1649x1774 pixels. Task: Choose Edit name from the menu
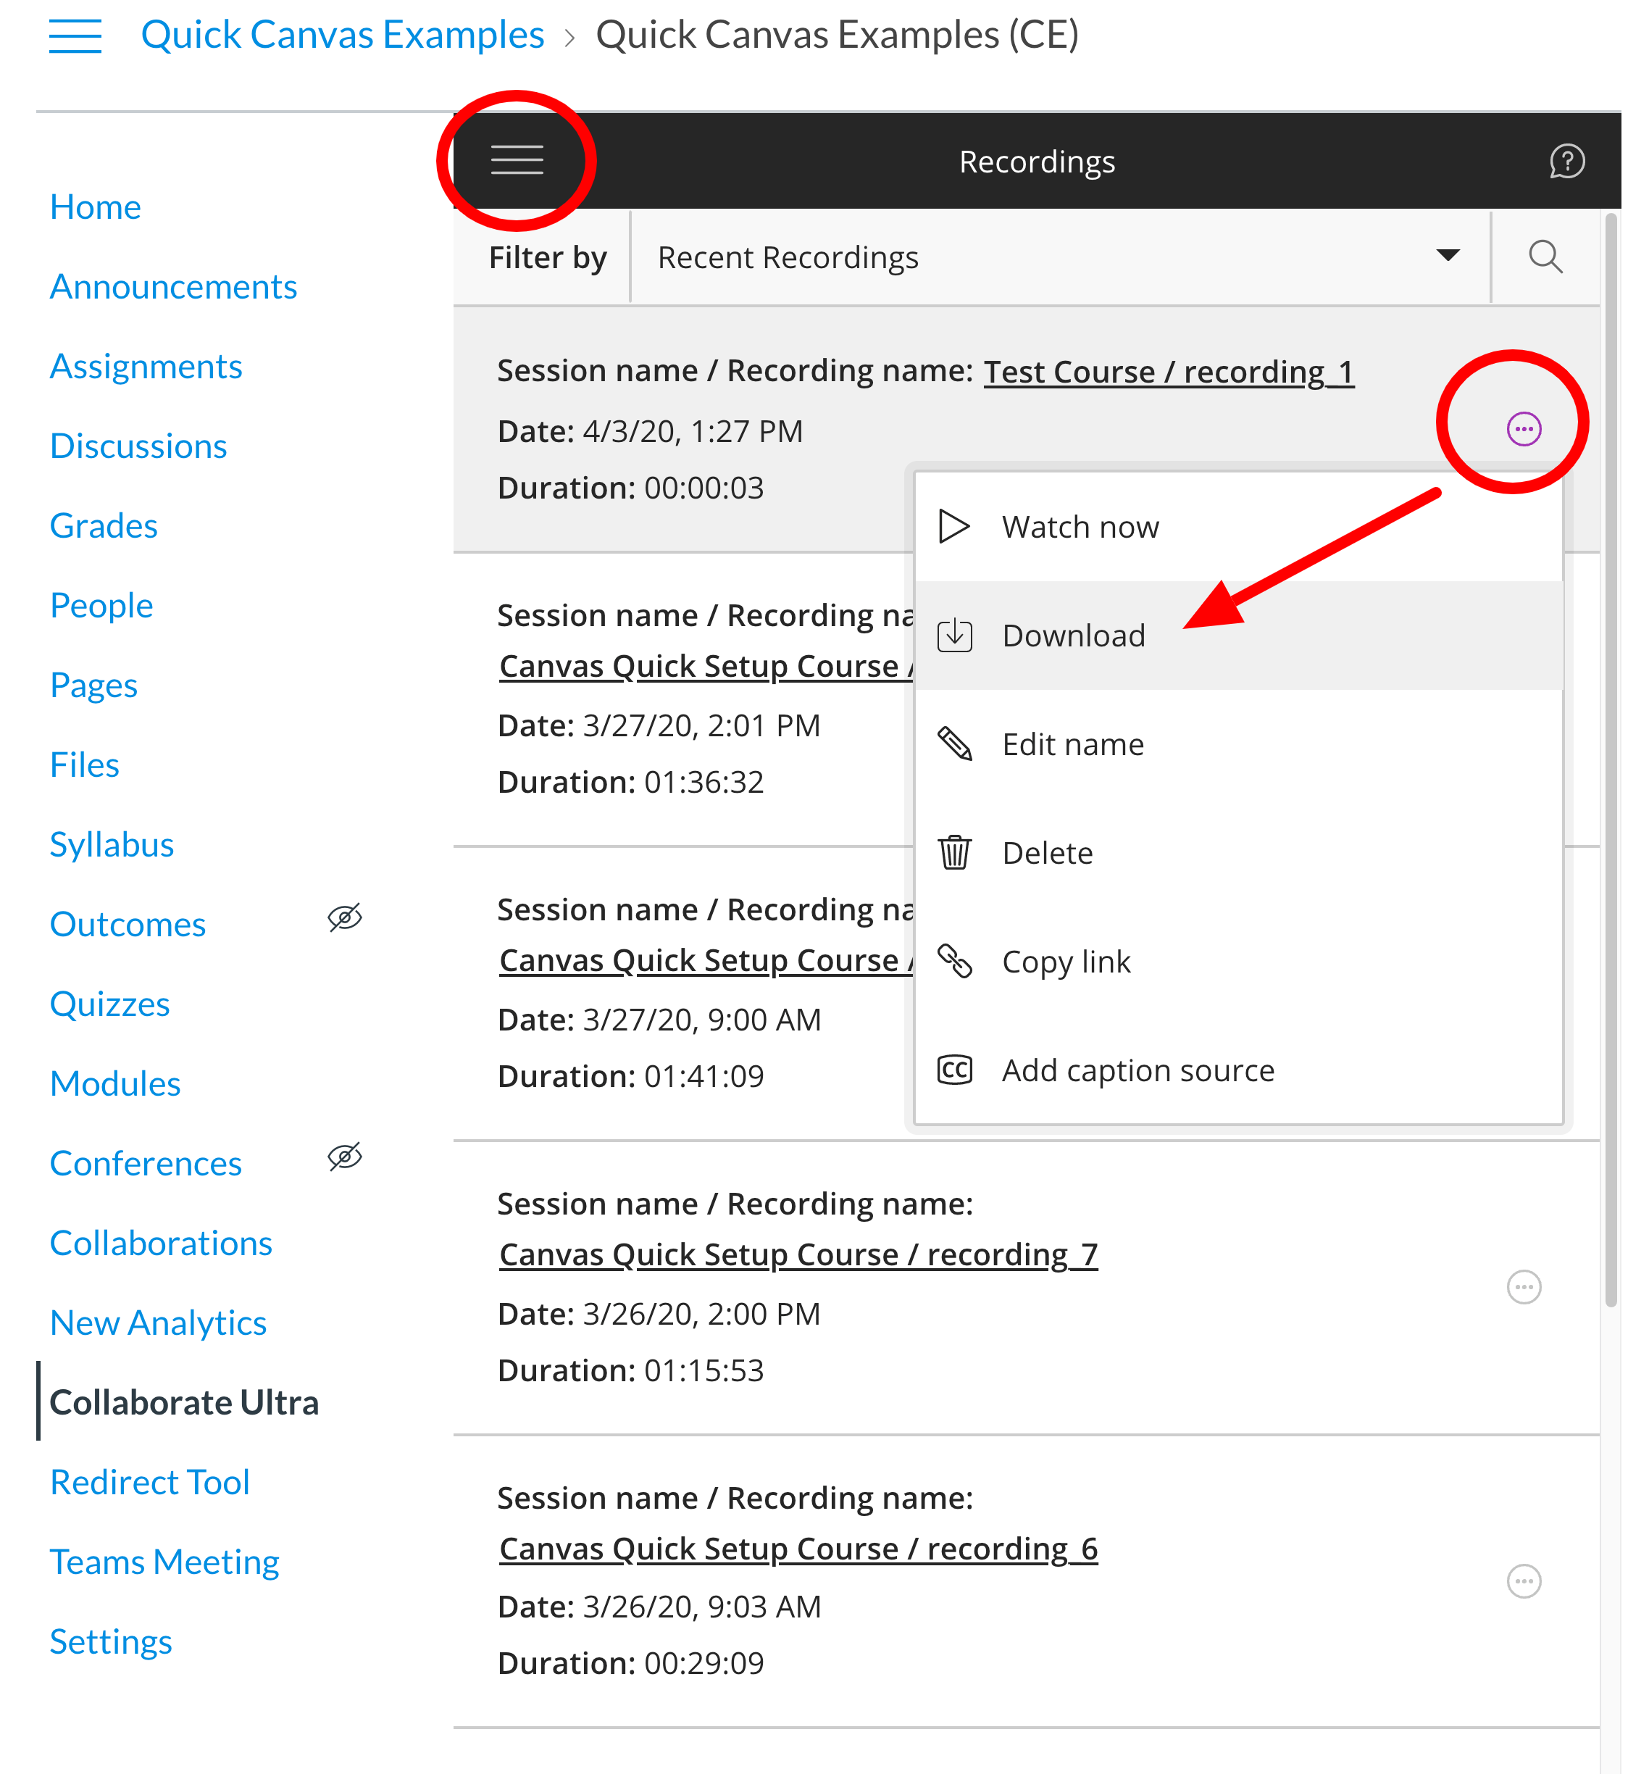click(x=1238, y=744)
